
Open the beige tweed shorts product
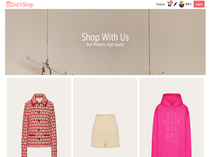click(105, 117)
